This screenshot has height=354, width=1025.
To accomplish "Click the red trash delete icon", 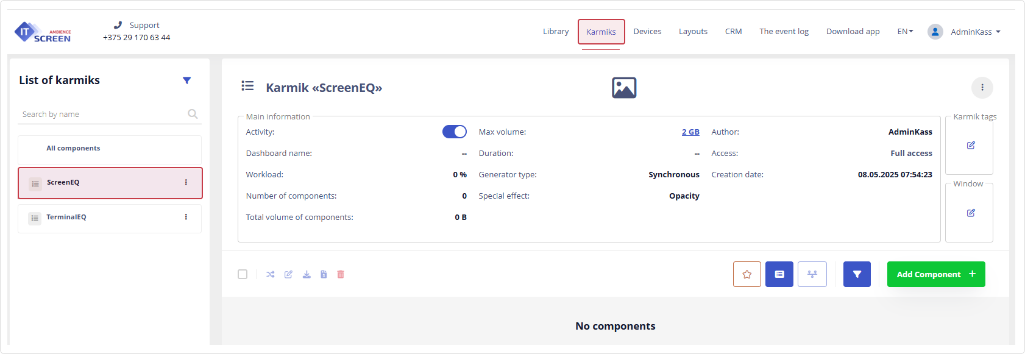I will click(x=341, y=274).
